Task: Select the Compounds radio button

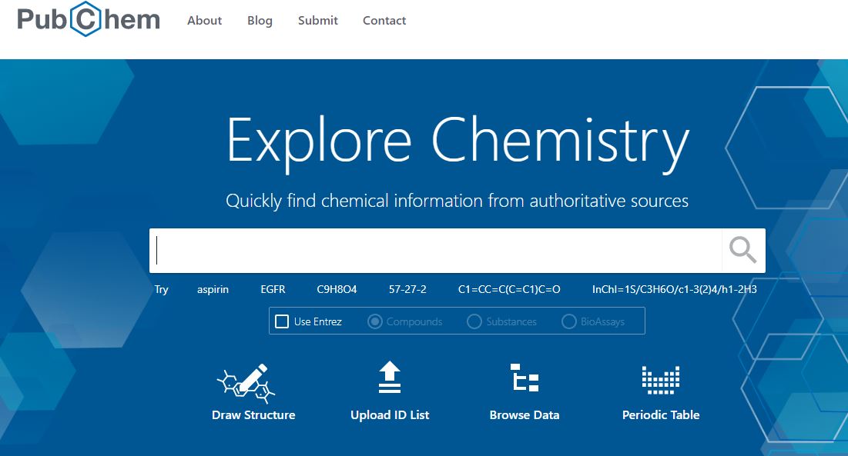Action: (x=375, y=321)
